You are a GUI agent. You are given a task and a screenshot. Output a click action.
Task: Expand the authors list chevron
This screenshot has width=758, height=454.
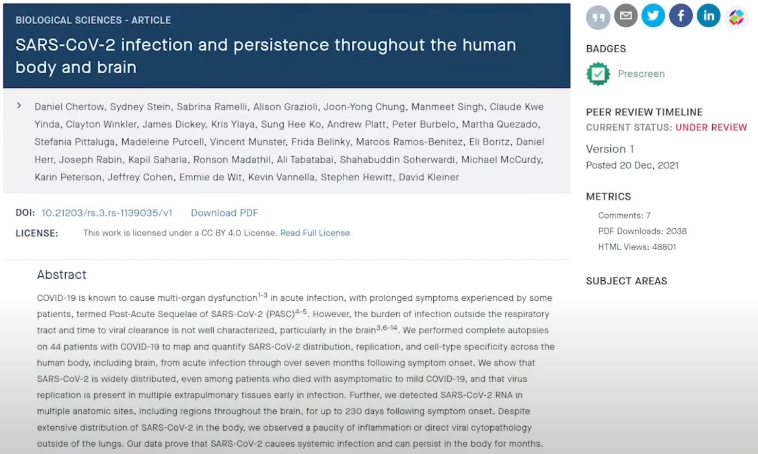(x=19, y=106)
